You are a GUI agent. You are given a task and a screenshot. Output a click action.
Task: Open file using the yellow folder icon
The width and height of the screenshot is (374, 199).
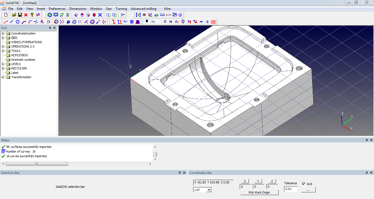coord(14,15)
